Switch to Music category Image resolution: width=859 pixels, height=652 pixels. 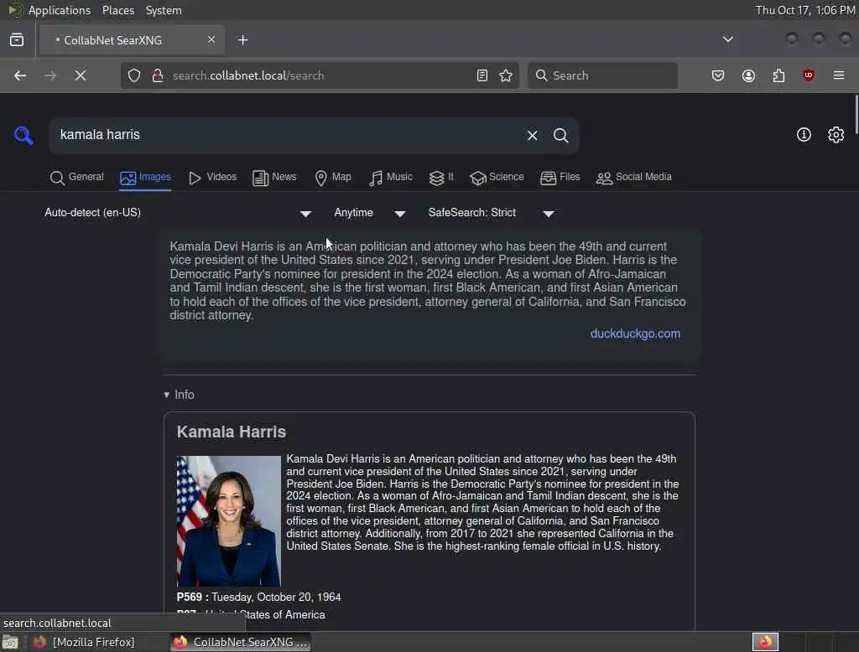pyautogui.click(x=391, y=178)
